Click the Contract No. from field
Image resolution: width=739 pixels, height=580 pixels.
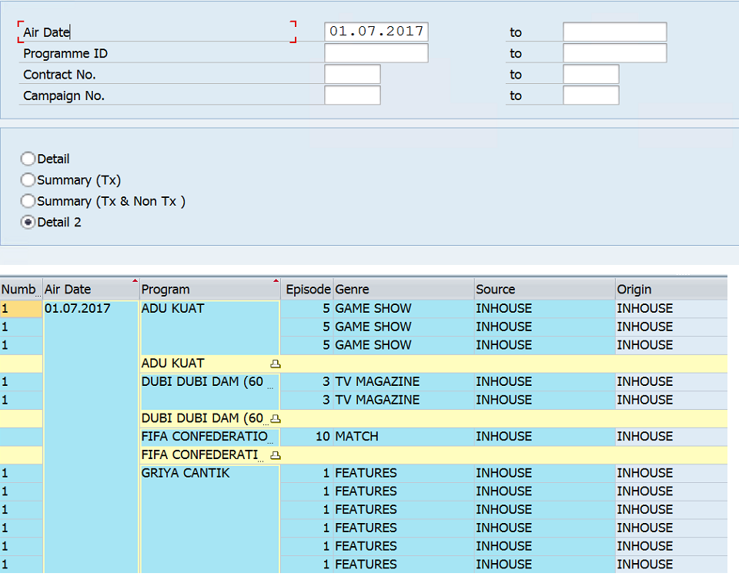[x=352, y=74]
